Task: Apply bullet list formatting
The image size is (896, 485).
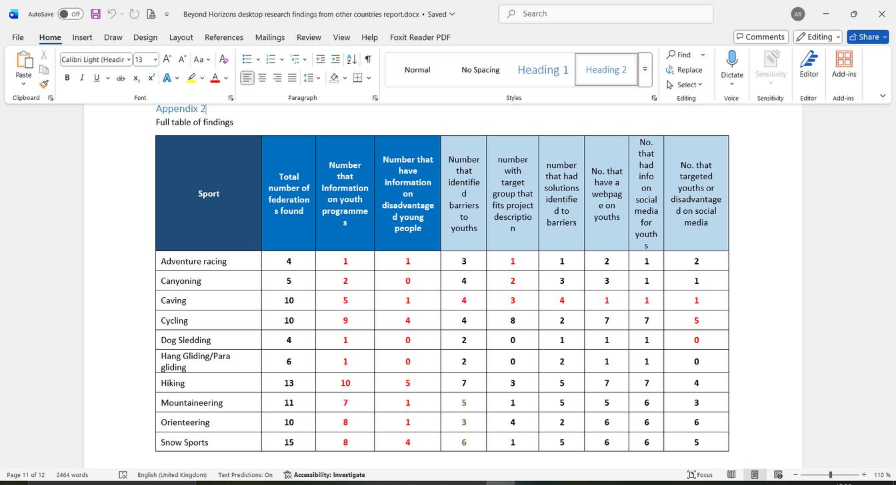Action: (247, 59)
